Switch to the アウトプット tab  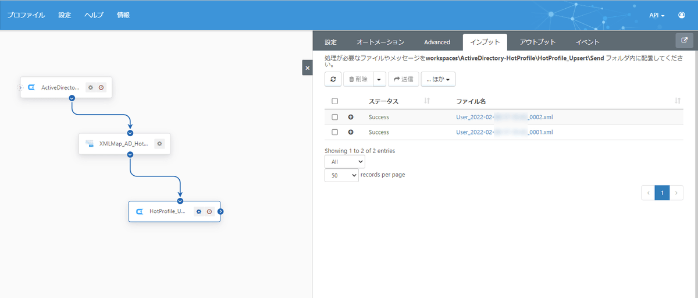pos(537,42)
